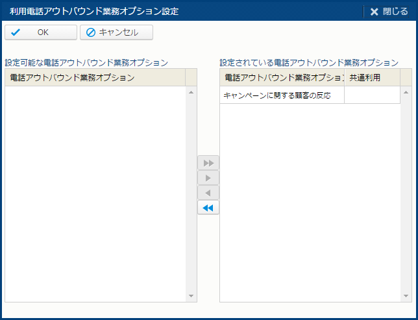Click the right list's scrollbar track
Viewport: 418px width, 320px height.
pyautogui.click(x=406, y=195)
